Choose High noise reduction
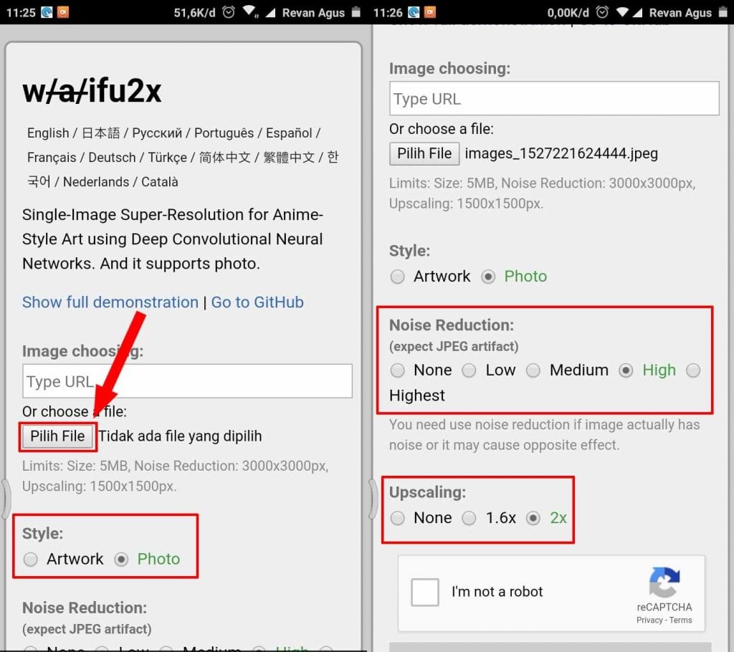This screenshot has height=652, width=734. (x=626, y=370)
